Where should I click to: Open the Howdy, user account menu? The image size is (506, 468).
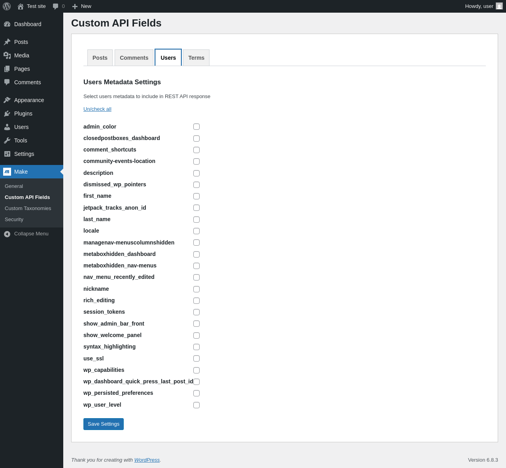[483, 6]
